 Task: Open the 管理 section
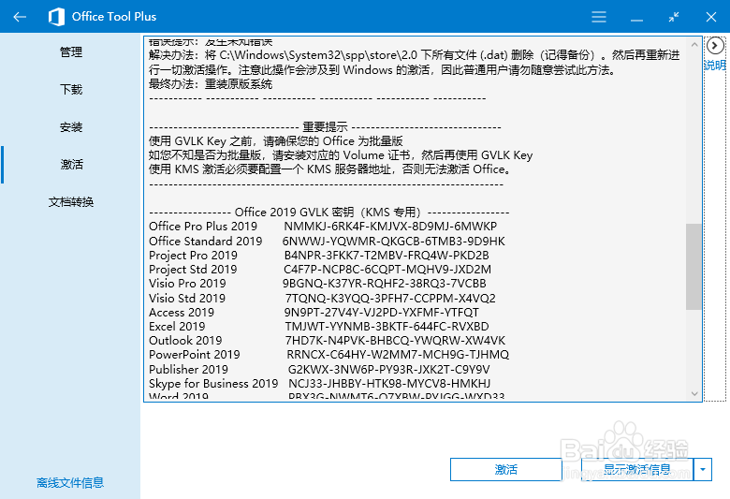[x=71, y=52]
